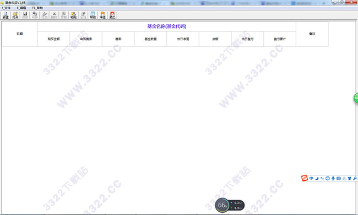This screenshot has height=215, width=358.
Task: Click the 备注 column header
Action: point(312,34)
